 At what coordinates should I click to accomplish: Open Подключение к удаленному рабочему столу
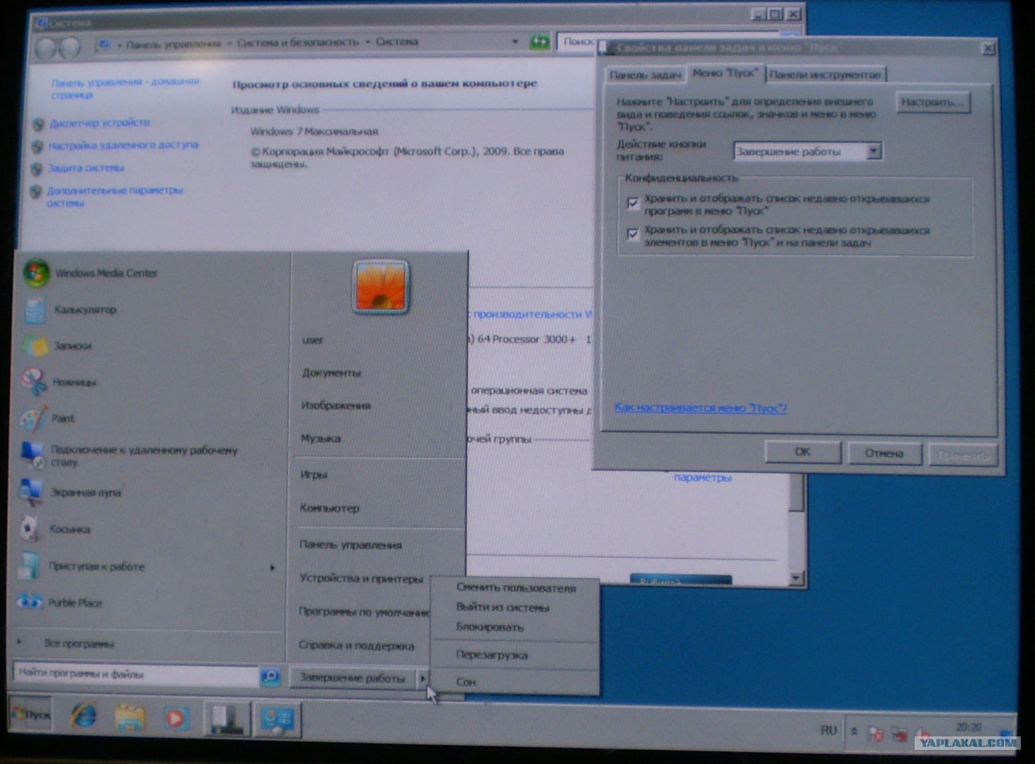tap(144, 456)
